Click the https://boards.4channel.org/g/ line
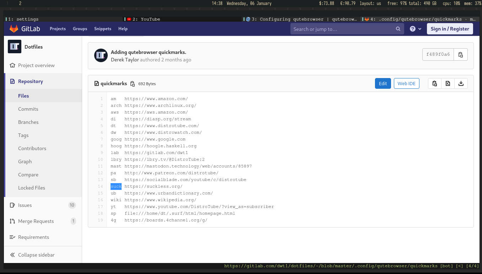The image size is (482, 274). pos(166,220)
